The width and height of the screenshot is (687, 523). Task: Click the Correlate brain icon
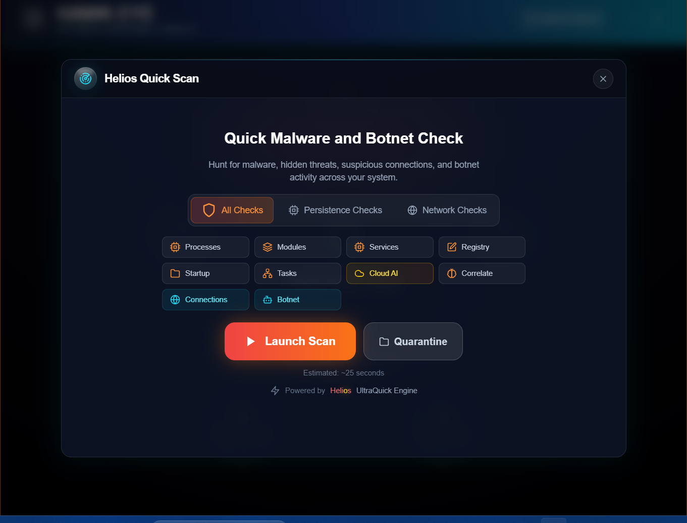point(452,273)
